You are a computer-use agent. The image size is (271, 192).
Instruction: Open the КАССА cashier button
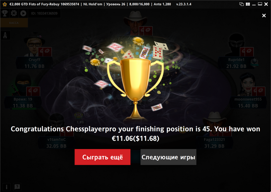pos(14,22)
